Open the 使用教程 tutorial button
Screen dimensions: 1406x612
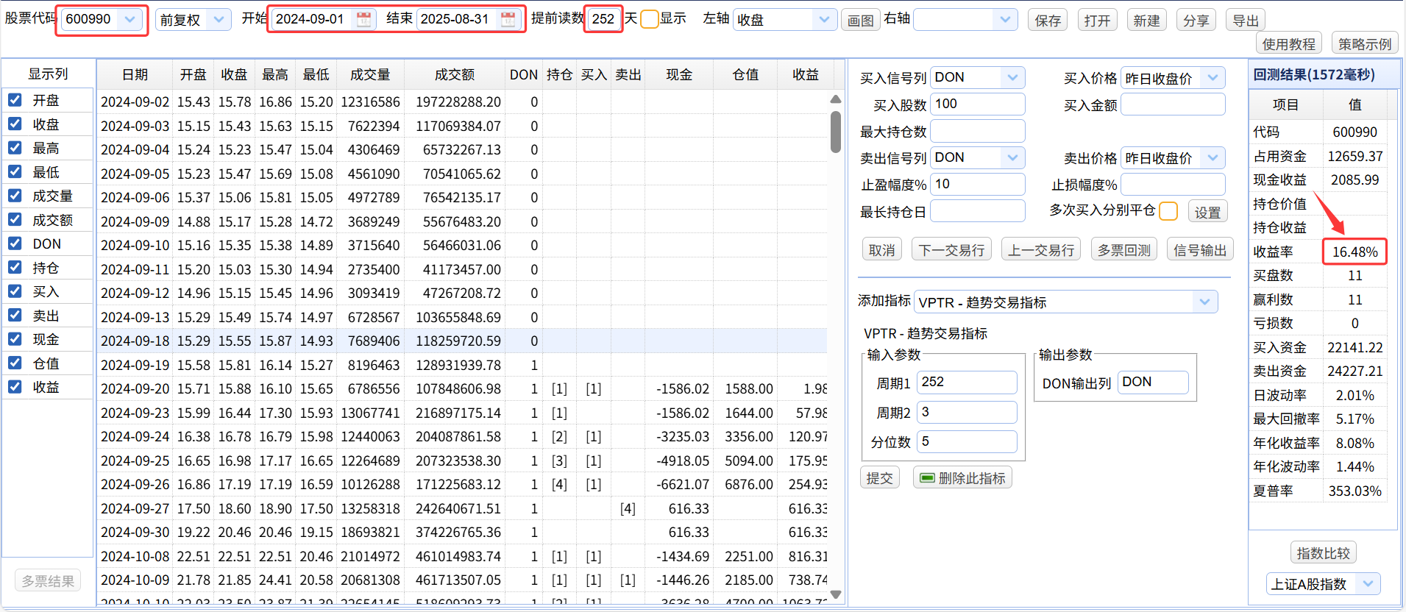(x=1288, y=44)
